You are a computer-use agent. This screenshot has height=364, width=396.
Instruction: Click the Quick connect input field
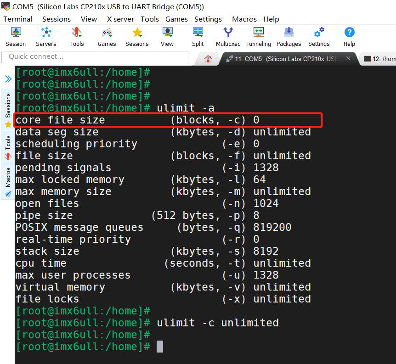click(95, 57)
